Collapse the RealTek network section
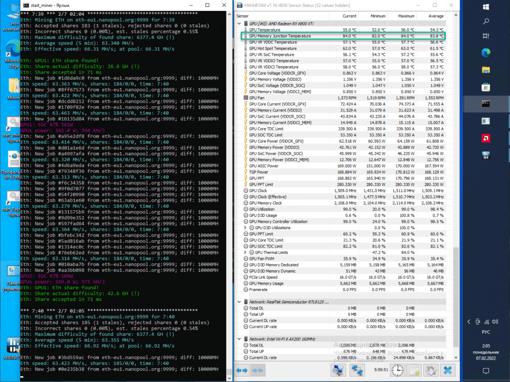The height and width of the screenshot is (382, 510). 240,302
